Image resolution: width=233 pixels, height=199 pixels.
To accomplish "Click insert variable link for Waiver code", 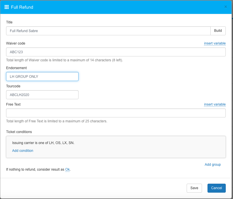I will point(215,43).
